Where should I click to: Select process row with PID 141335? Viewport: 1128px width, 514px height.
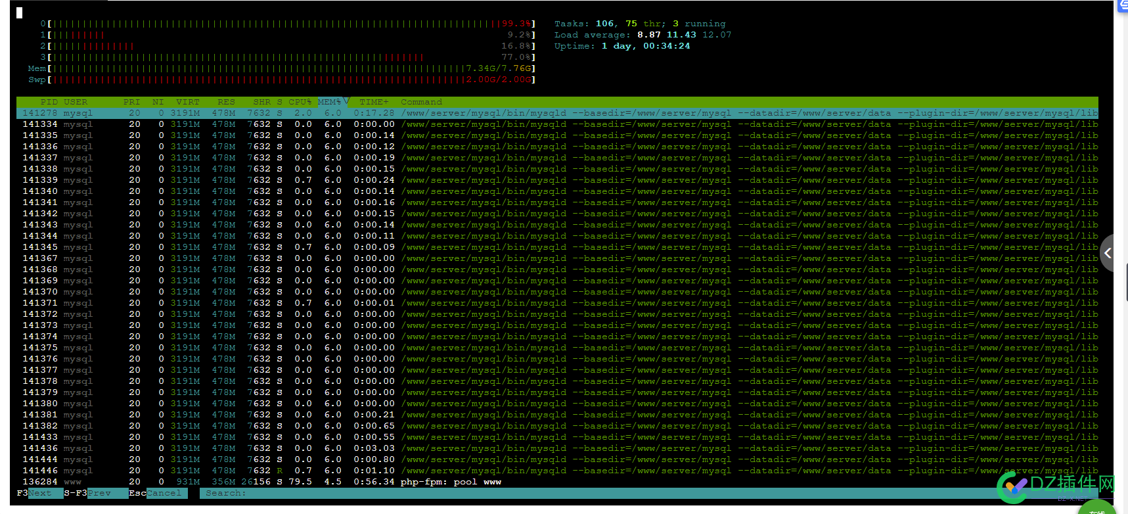(x=557, y=135)
